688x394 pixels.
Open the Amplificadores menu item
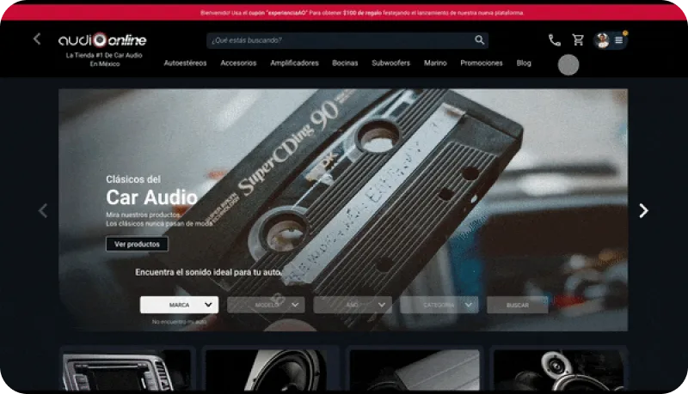294,64
